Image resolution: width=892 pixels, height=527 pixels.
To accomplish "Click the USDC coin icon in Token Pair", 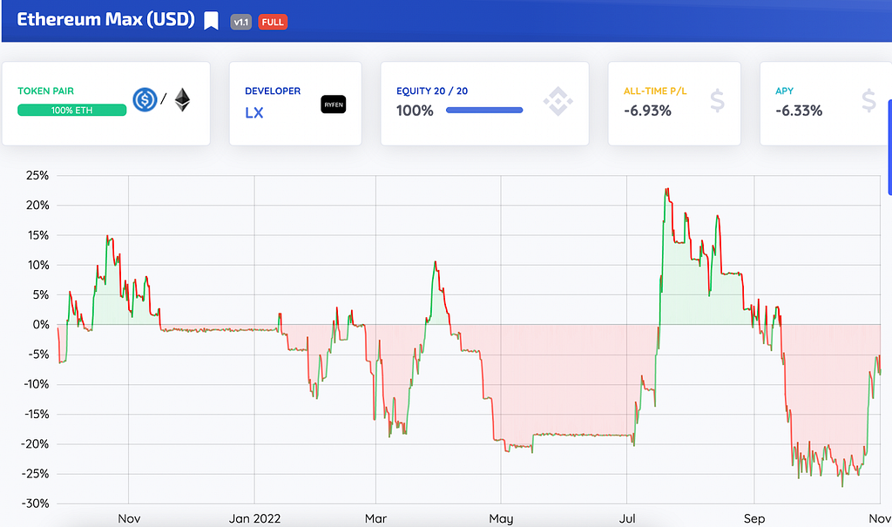I will [x=145, y=99].
